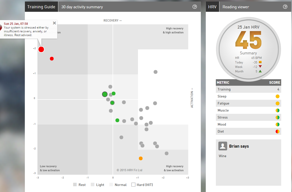Open the 30 day activity summary header
Image resolution: width=292 pixels, height=192 pixels.
coord(82,7)
